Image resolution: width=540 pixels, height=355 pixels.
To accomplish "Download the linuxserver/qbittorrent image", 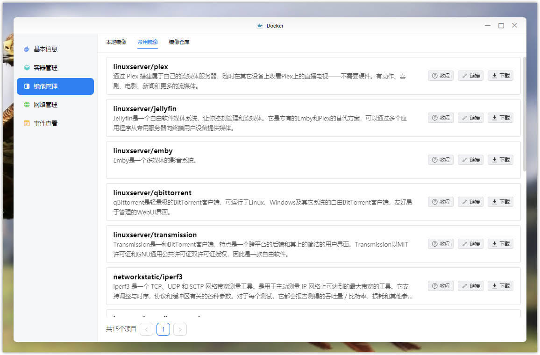I will click(x=500, y=202).
